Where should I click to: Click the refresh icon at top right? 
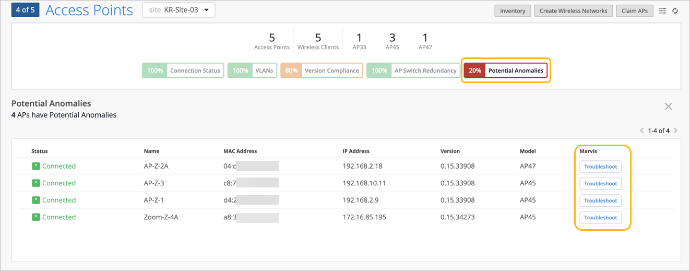[675, 11]
